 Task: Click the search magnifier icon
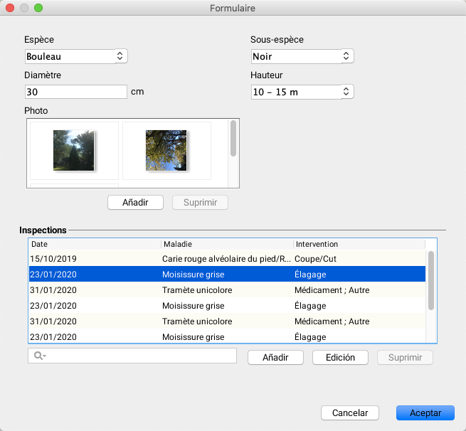click(38, 356)
